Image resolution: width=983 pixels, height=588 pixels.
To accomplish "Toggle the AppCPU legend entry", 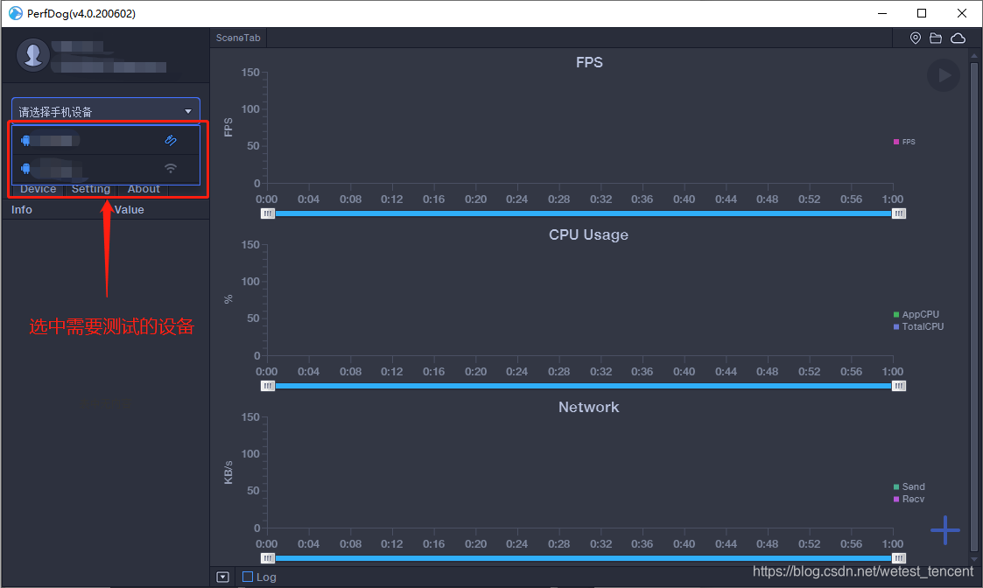I will click(916, 314).
